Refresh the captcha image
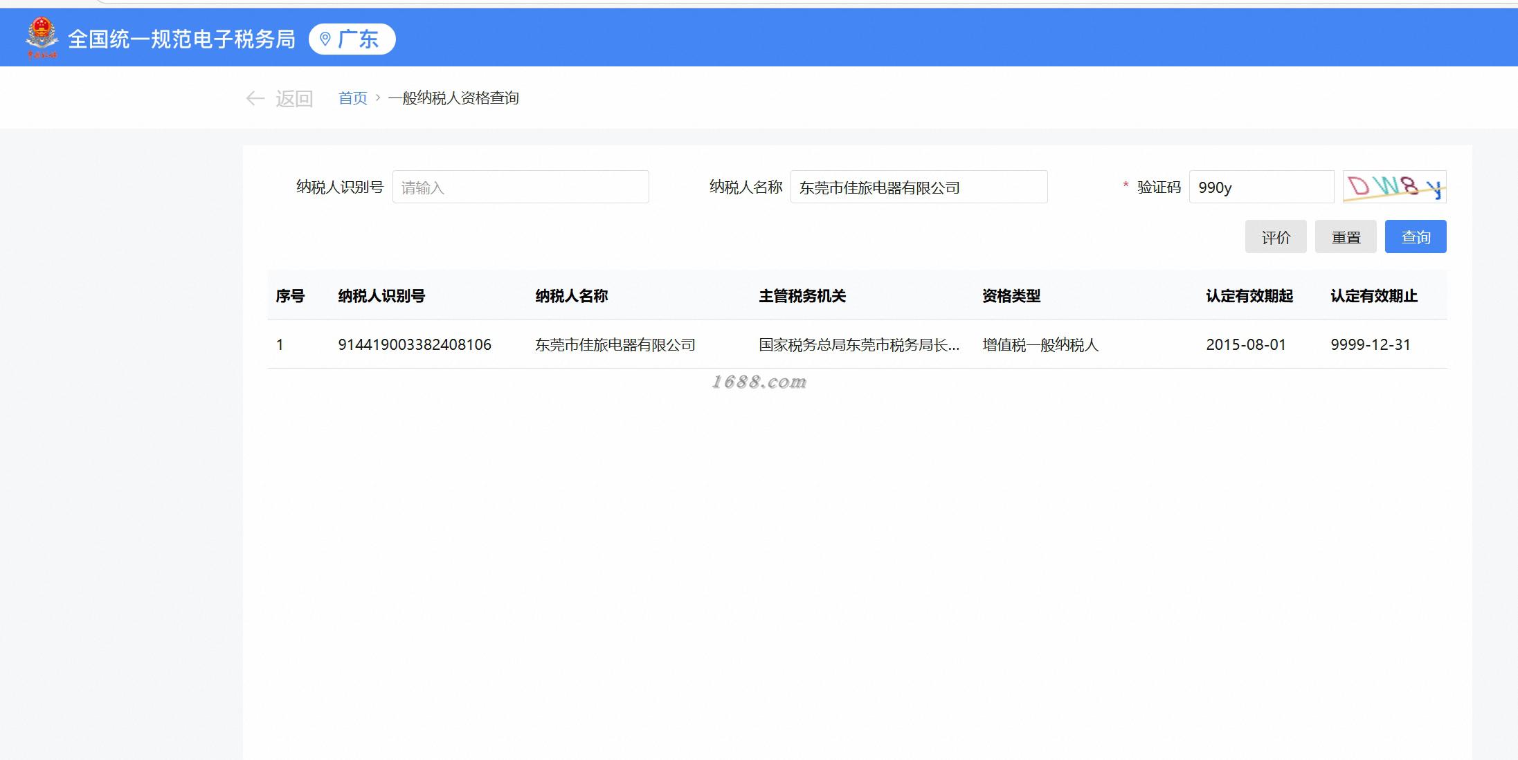 pyautogui.click(x=1394, y=187)
